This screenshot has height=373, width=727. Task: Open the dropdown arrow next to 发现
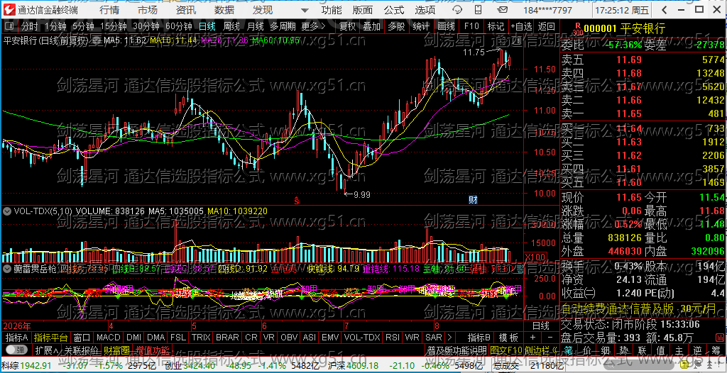pos(304,10)
